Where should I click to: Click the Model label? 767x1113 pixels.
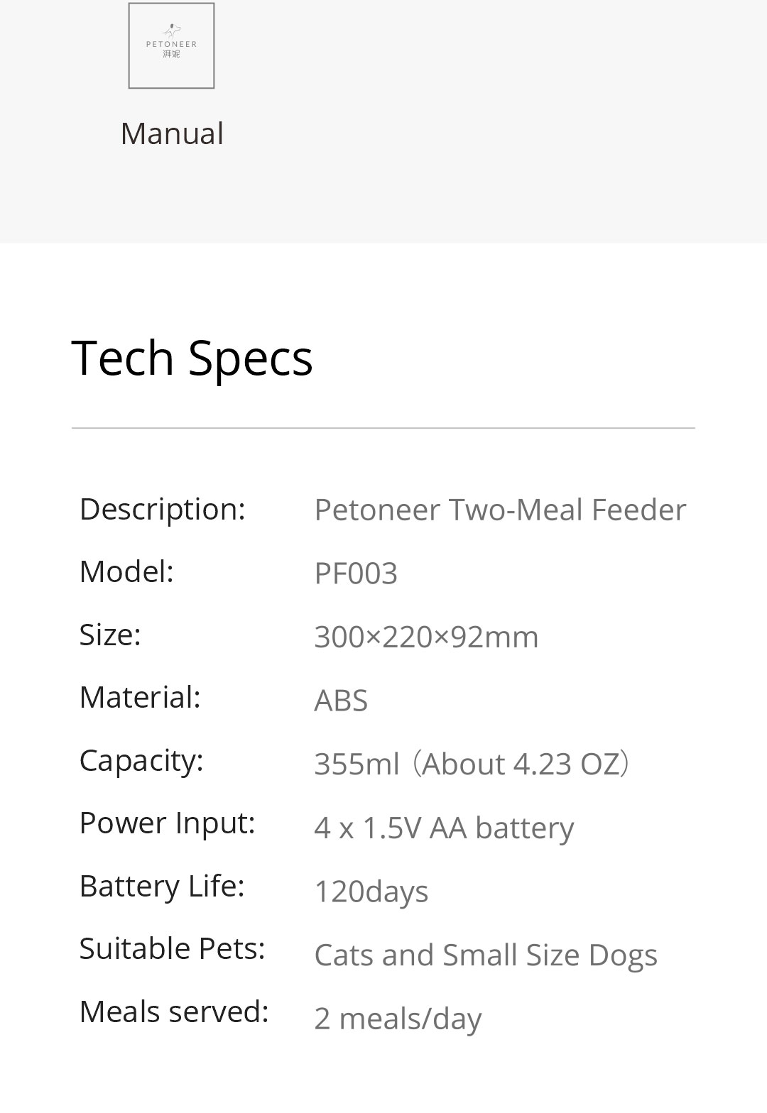(126, 571)
